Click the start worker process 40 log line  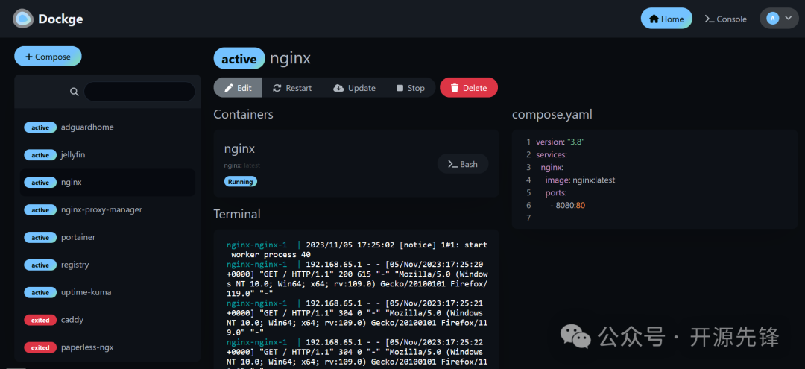357,250
